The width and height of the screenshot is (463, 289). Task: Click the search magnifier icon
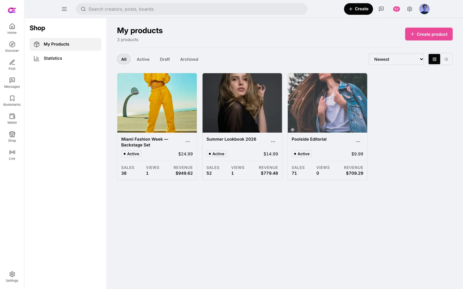click(83, 9)
